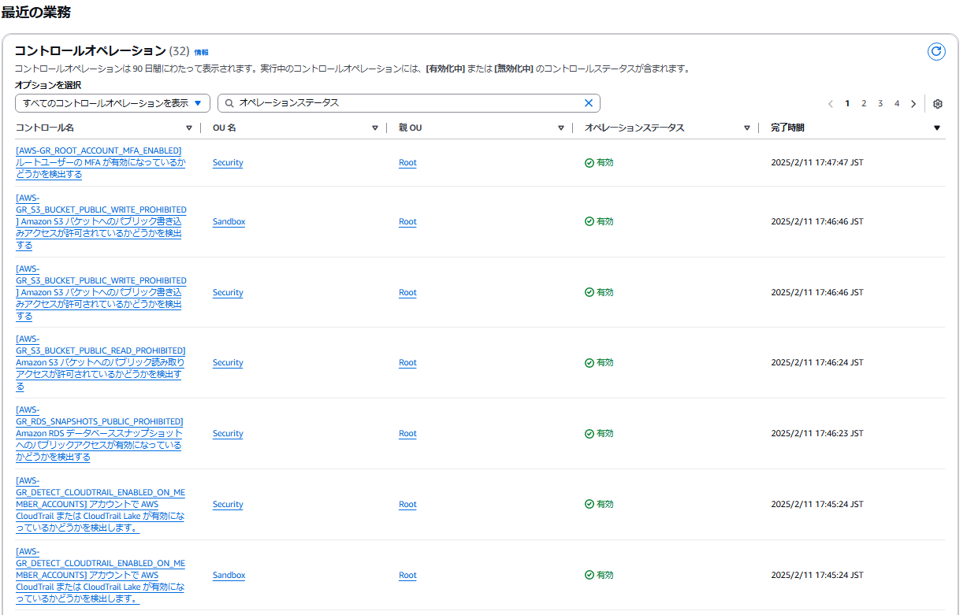Click the 最近の業務 page heading
This screenshot has width=967, height=615.
(35, 13)
